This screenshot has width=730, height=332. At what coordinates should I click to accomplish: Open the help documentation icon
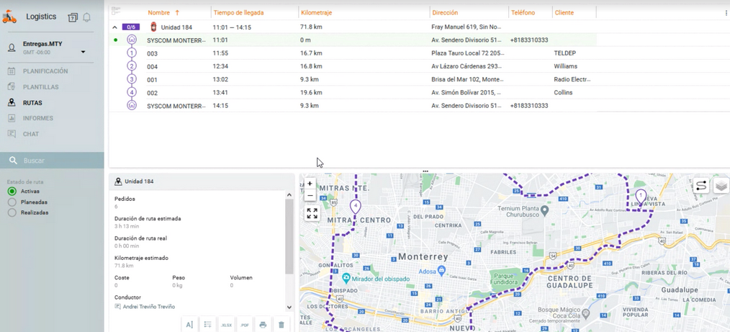pyautogui.click(x=73, y=17)
